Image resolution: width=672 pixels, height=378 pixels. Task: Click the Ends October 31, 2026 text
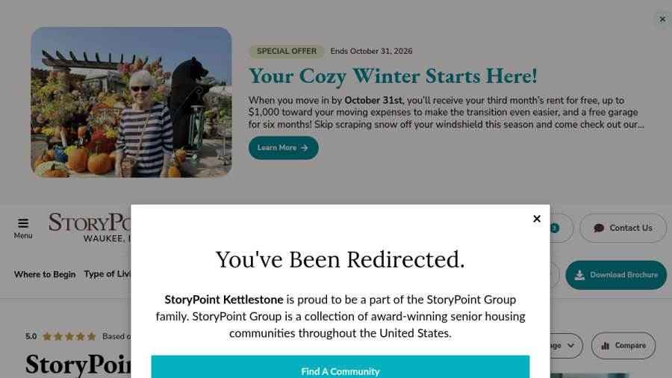pos(372,52)
